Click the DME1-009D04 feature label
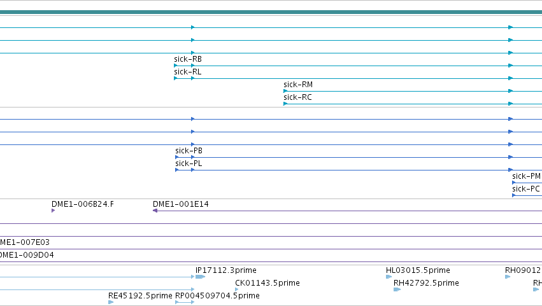The width and height of the screenshot is (542, 306). [x=27, y=255]
